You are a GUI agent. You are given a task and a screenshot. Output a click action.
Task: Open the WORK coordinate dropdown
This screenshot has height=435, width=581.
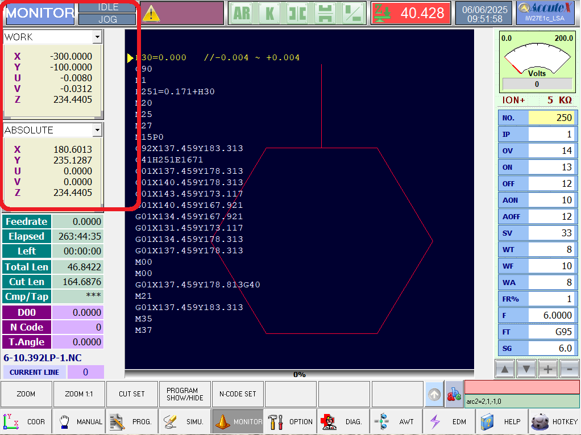(x=97, y=37)
